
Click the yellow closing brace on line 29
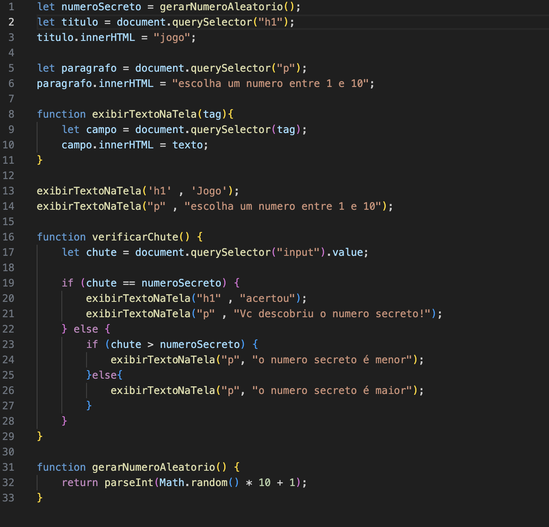(40, 436)
